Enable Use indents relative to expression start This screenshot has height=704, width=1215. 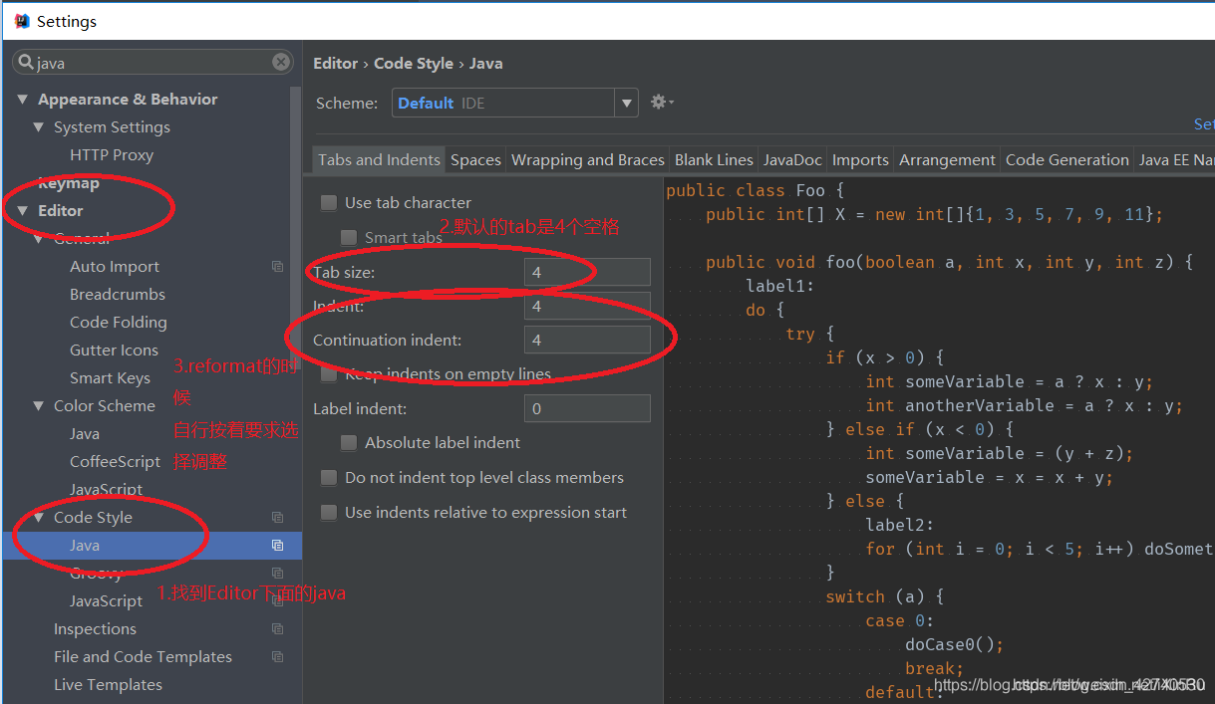click(x=329, y=513)
